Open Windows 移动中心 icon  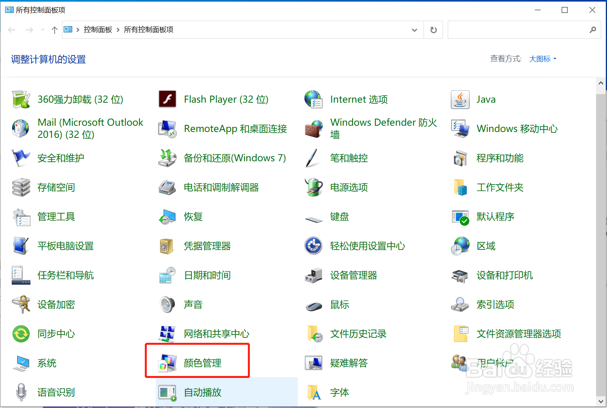coord(460,128)
